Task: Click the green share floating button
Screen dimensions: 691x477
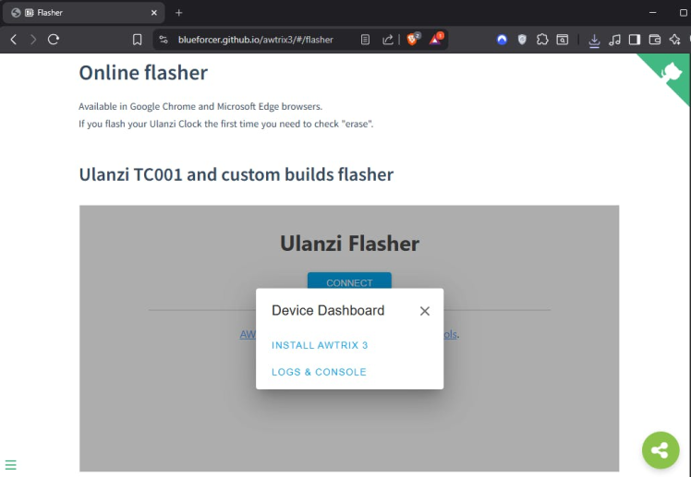Action: pyautogui.click(x=661, y=450)
